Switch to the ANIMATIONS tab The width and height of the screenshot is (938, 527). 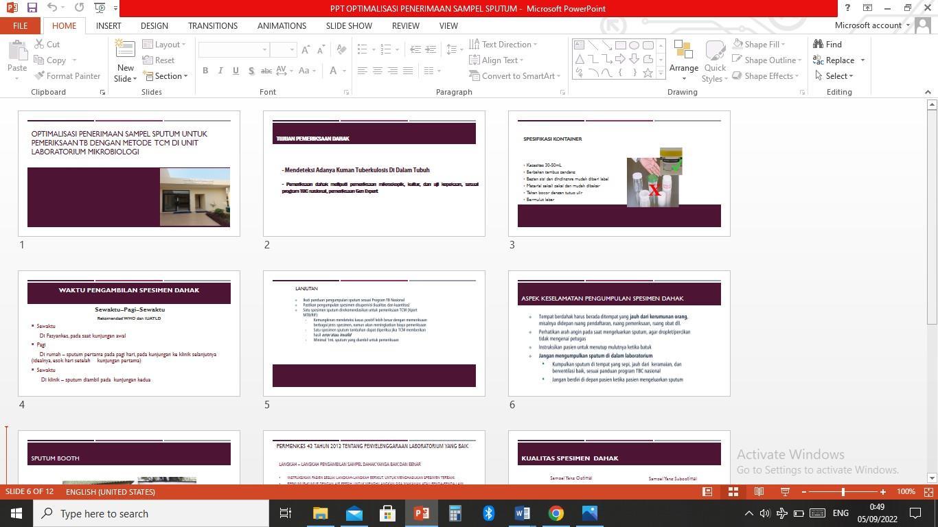282,25
